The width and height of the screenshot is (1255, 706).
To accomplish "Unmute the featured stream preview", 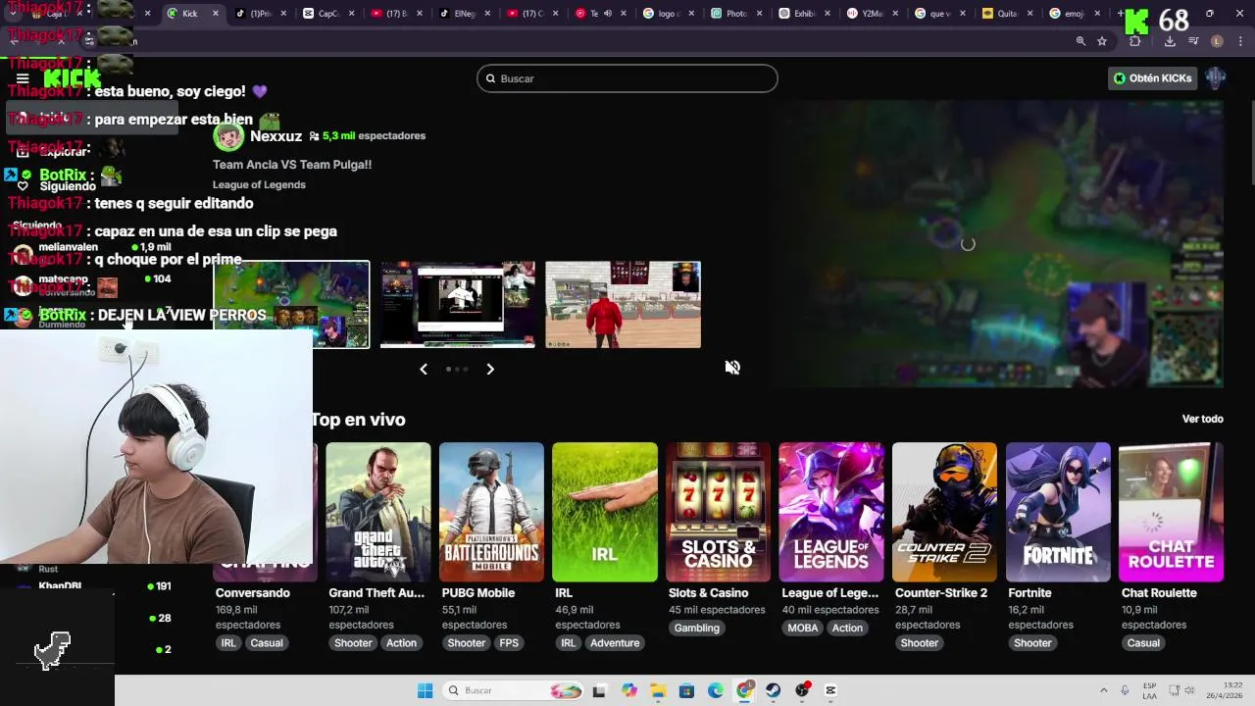I will click(x=732, y=368).
